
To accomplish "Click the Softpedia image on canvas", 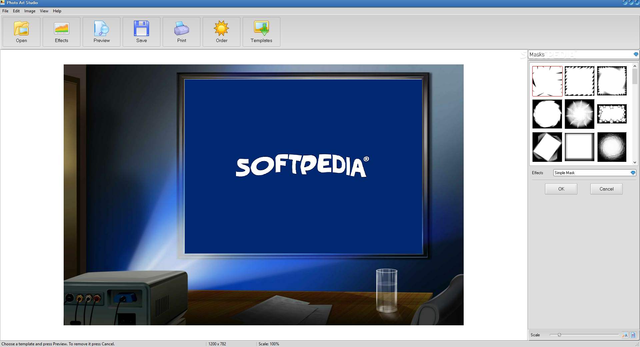I will [264, 195].
